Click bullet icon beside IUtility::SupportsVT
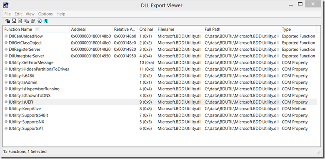The height and width of the screenshot is (159, 325). [6, 128]
